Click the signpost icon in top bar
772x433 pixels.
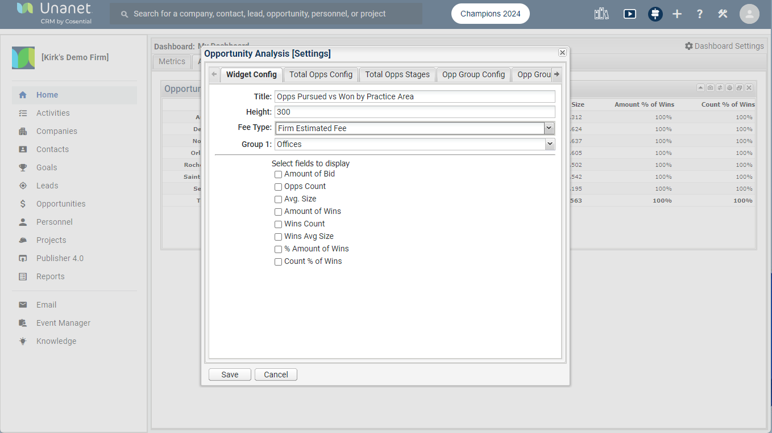(x=655, y=14)
